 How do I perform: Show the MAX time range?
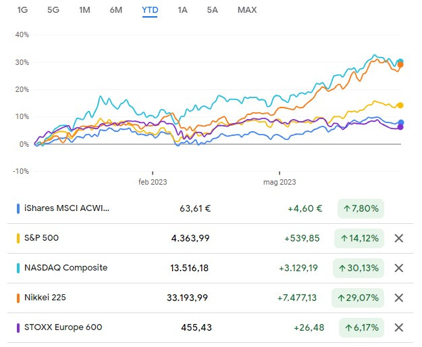247,10
